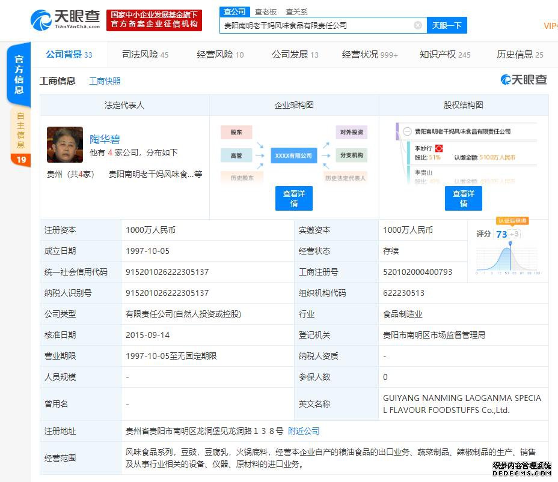Click the 天眼一下 search button

tap(447, 25)
